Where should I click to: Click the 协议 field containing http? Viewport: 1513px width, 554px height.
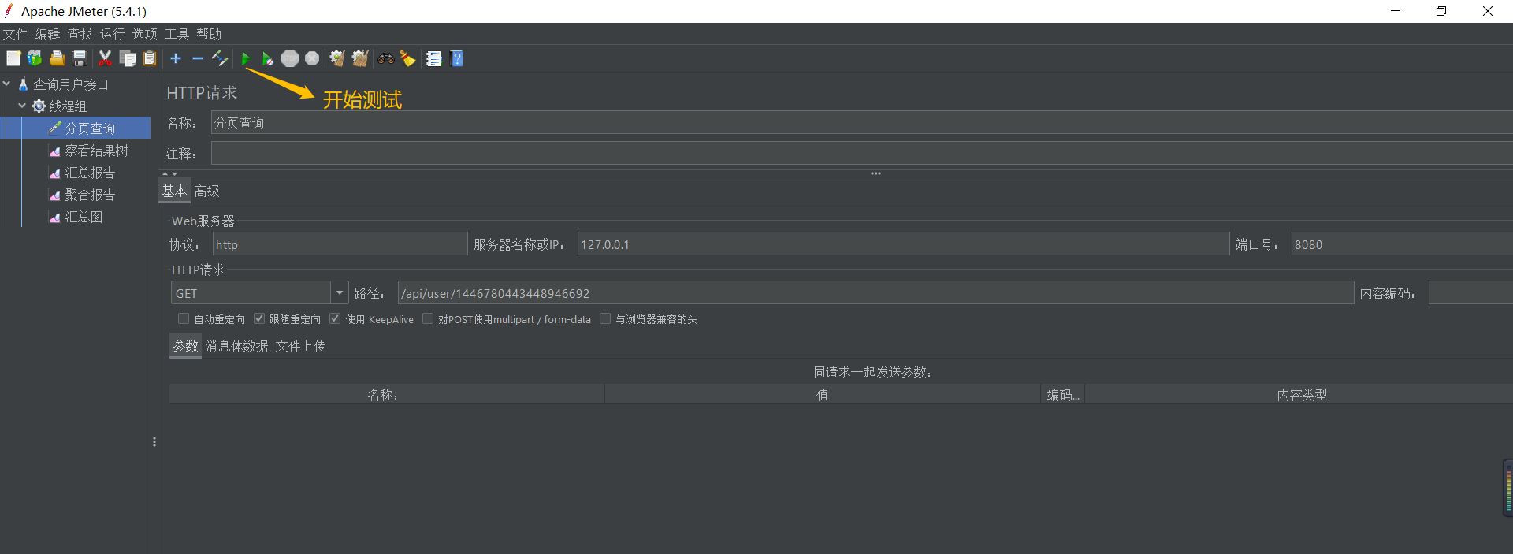[340, 244]
